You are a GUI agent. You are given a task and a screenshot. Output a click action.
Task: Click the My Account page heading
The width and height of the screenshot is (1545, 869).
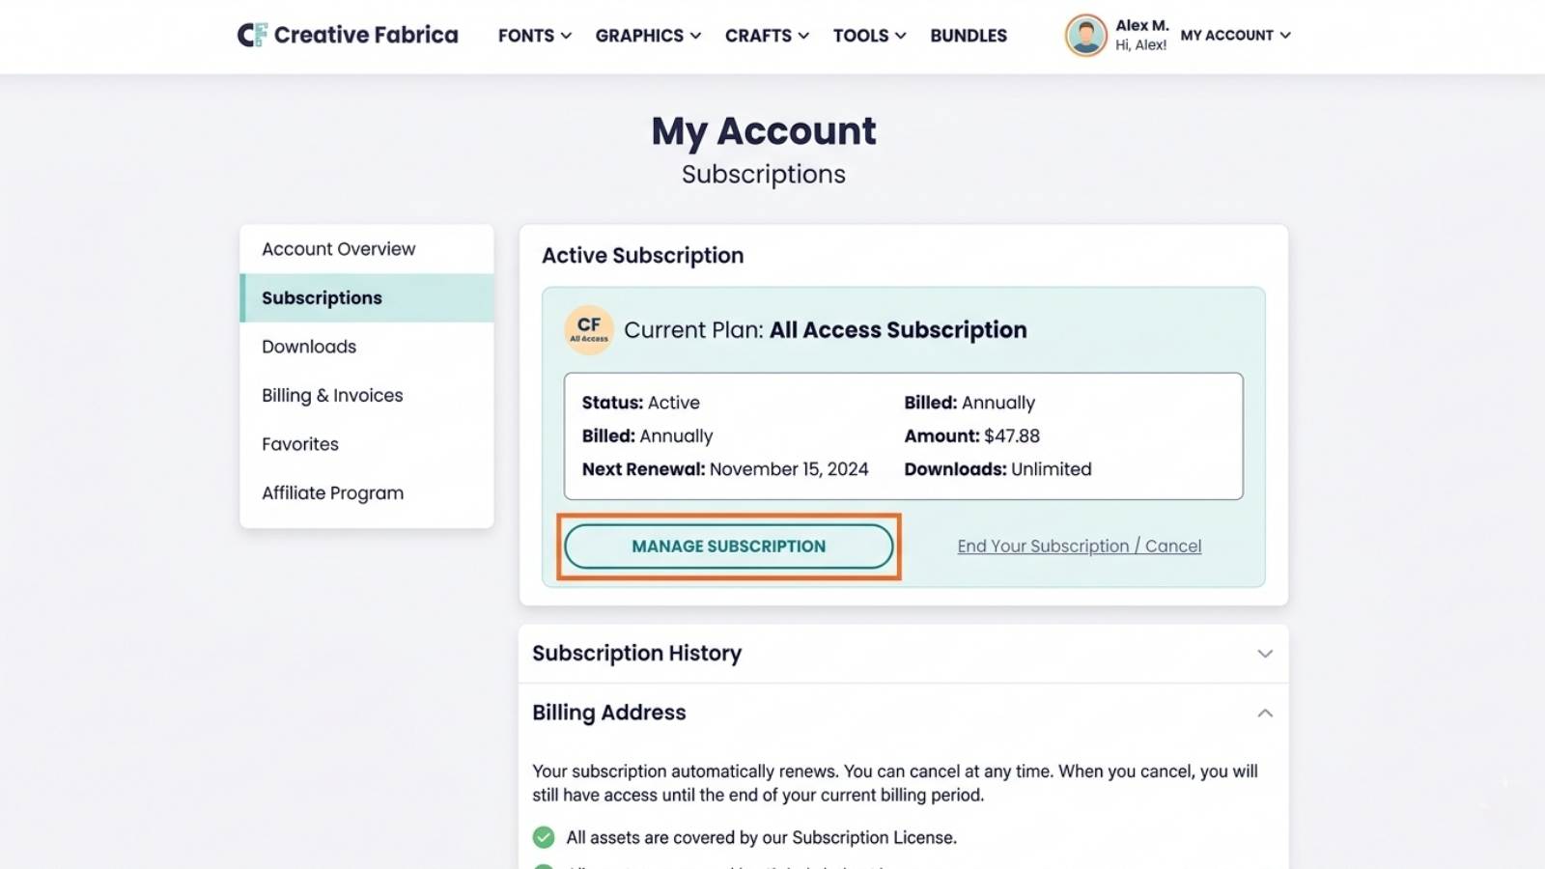tap(764, 131)
